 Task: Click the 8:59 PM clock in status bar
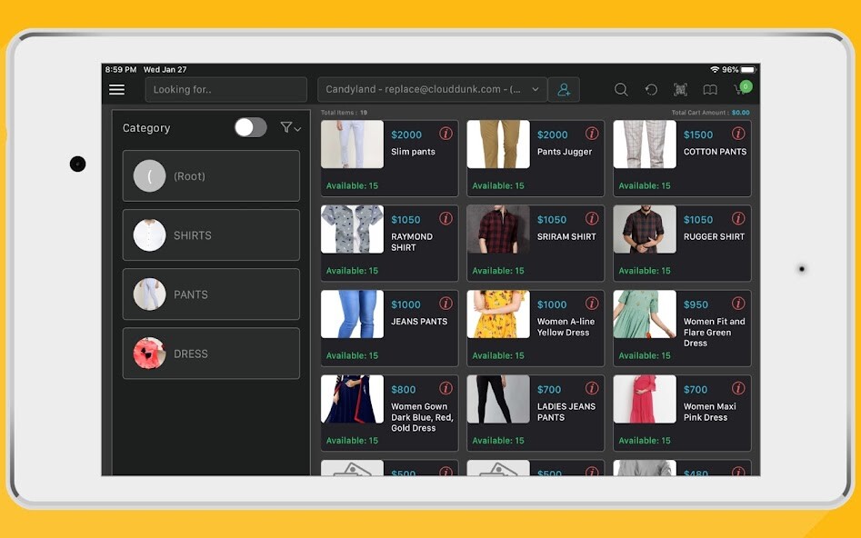(121, 70)
